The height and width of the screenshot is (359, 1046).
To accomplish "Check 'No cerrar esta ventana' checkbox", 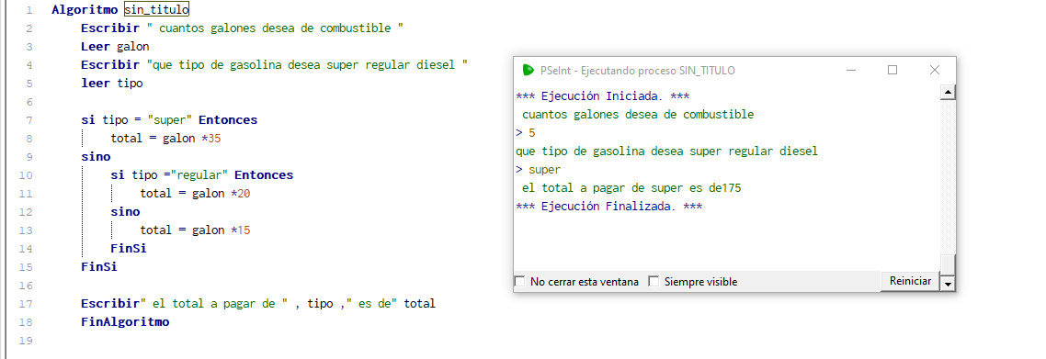I will 519,282.
